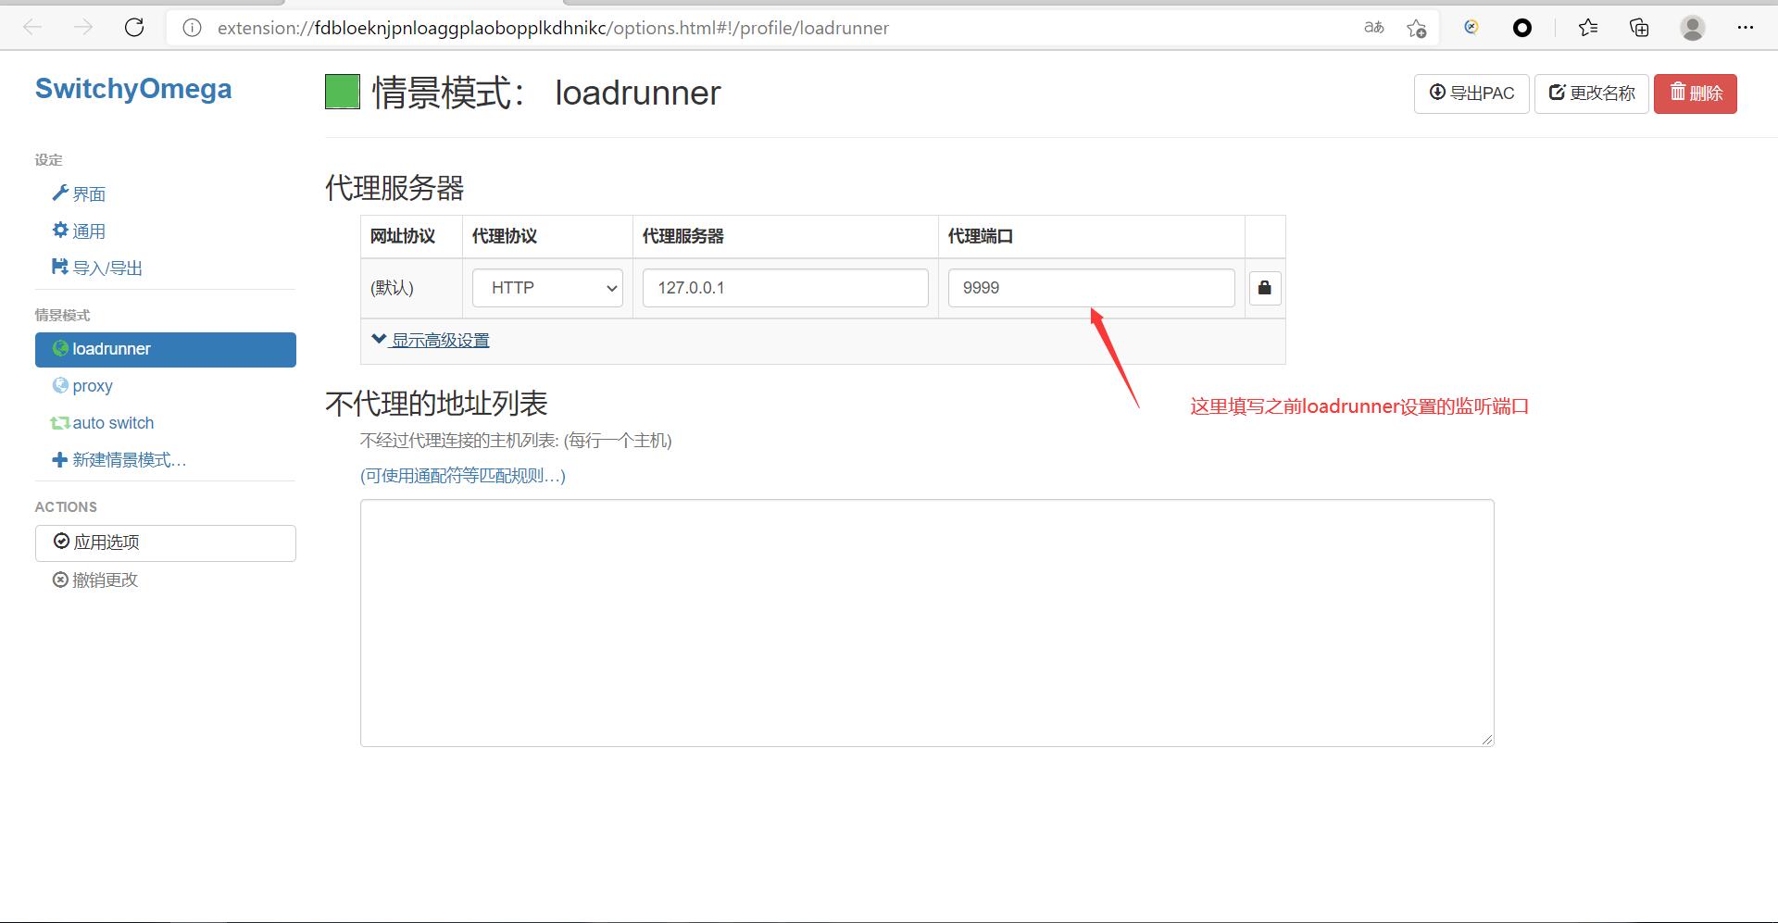Click site info icon in address bar

coord(192,28)
